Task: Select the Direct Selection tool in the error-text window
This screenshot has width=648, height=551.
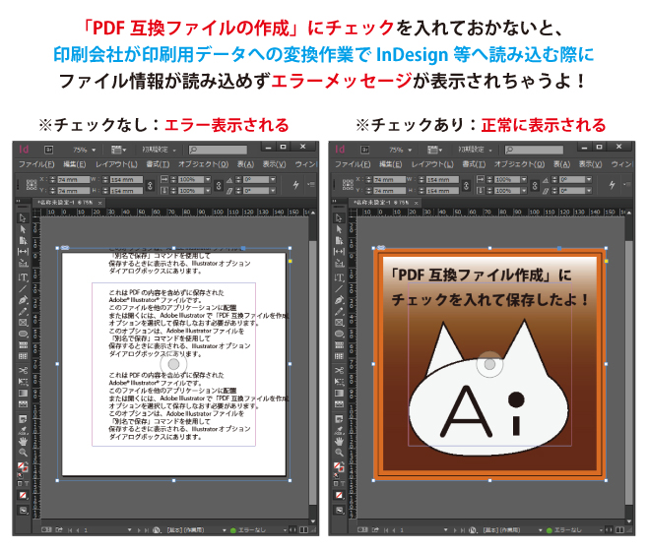Action: (23, 229)
